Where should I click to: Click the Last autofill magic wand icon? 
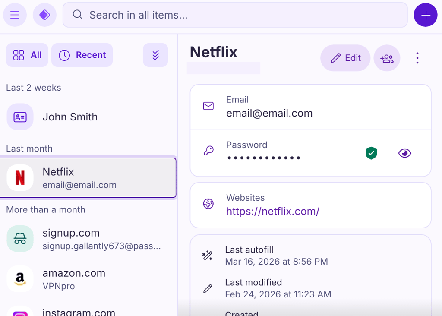(x=208, y=256)
